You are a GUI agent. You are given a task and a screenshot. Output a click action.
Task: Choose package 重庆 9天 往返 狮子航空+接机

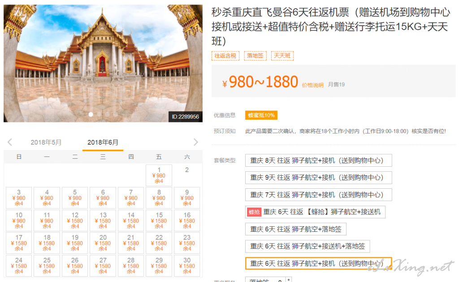click(x=319, y=178)
